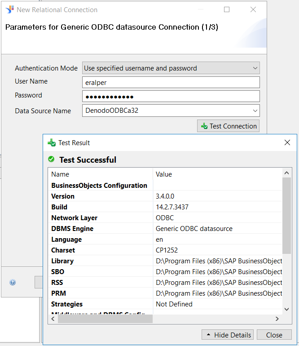Click the value 14.2.7.3437
The height and width of the screenshot is (346, 299).
click(172, 207)
